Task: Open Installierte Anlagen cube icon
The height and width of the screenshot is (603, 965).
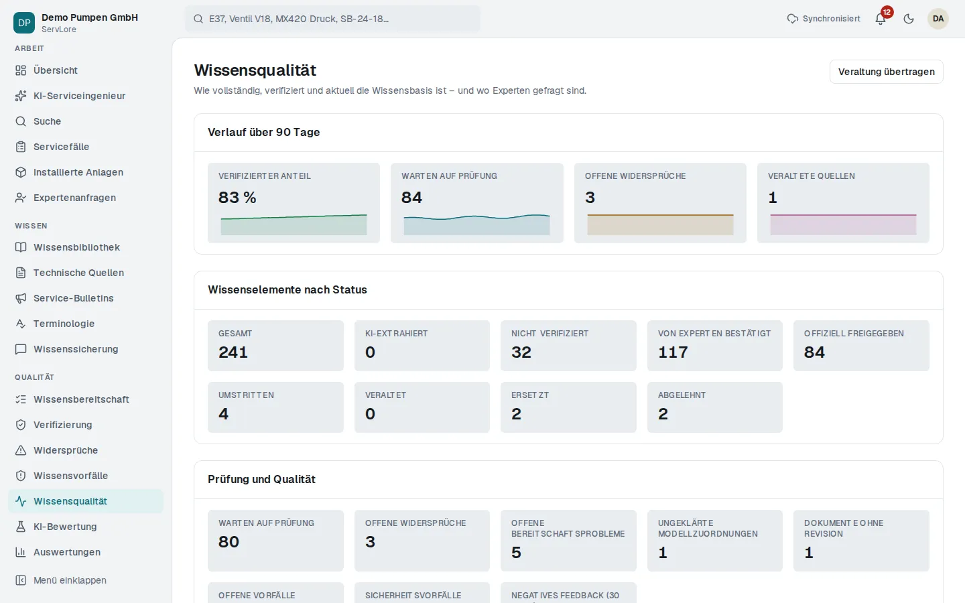Action: [x=21, y=172]
